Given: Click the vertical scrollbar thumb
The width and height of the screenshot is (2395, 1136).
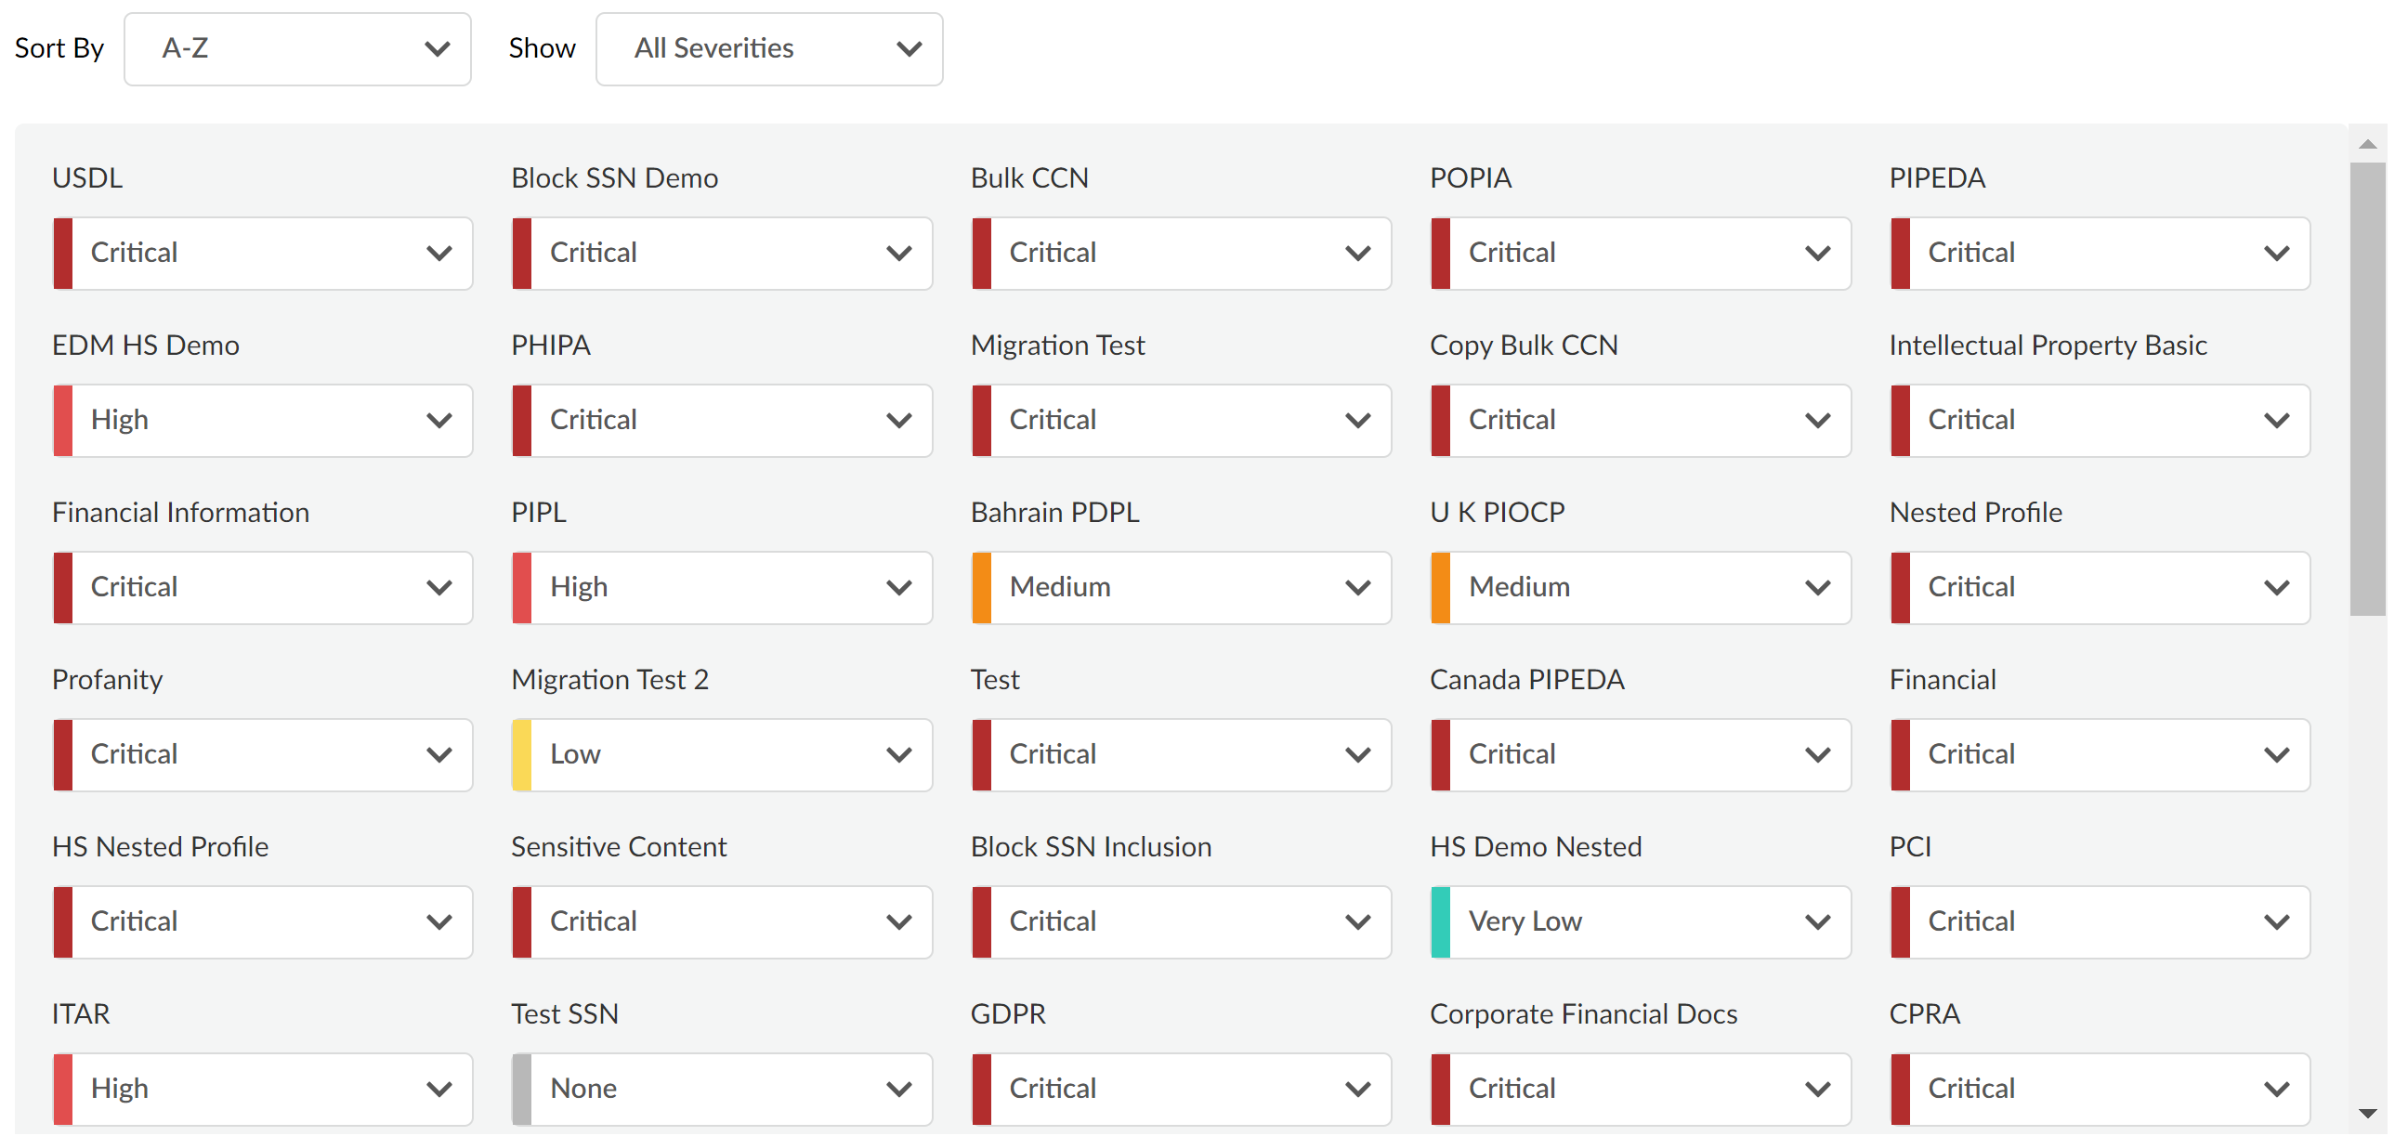Looking at the screenshot, I should coord(2368,388).
